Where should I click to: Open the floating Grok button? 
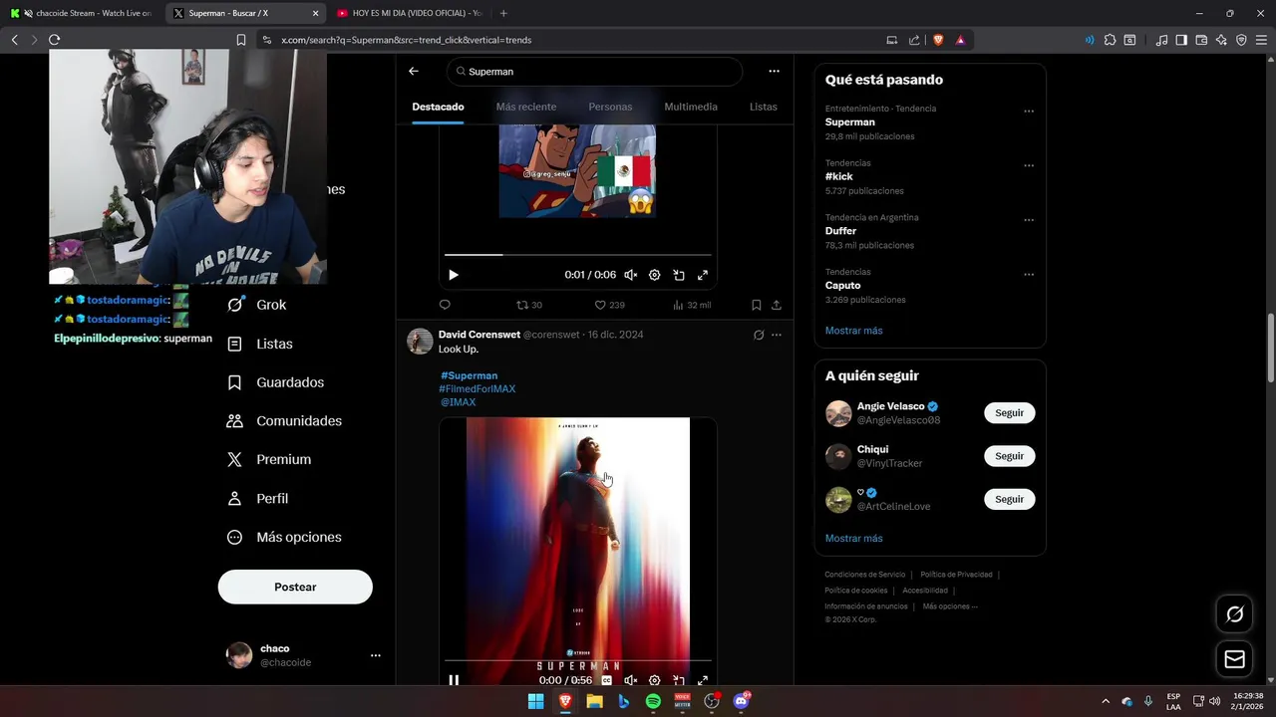[x=1234, y=614]
